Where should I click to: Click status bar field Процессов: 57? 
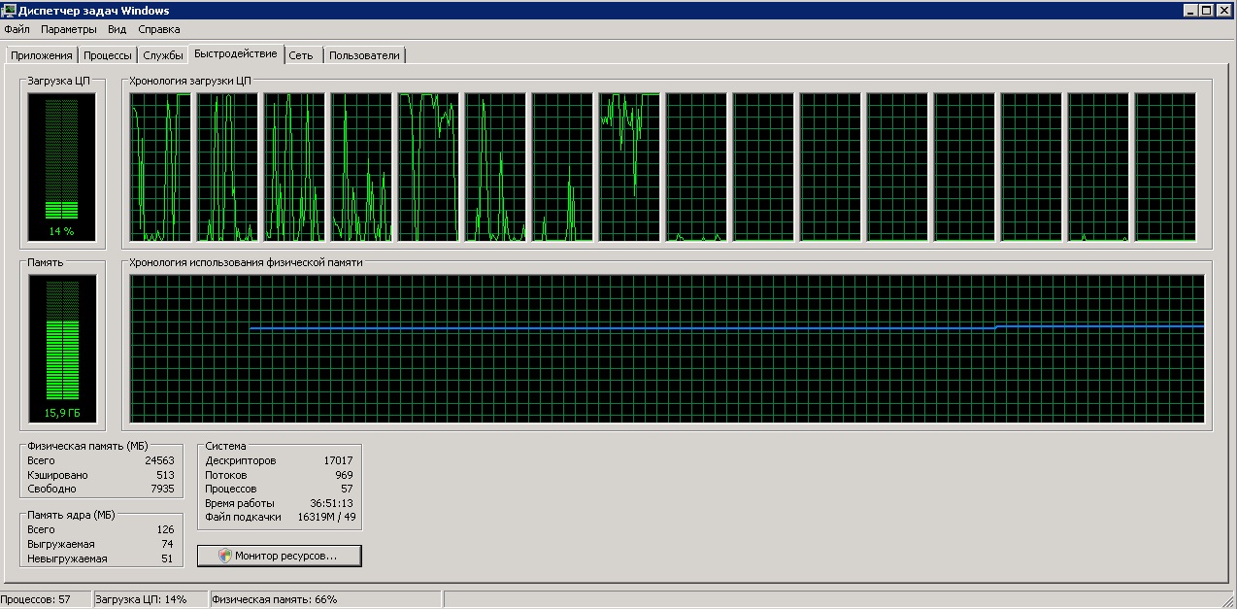coord(45,599)
